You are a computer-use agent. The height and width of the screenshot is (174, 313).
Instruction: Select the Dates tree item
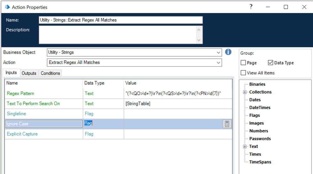pos(255,100)
